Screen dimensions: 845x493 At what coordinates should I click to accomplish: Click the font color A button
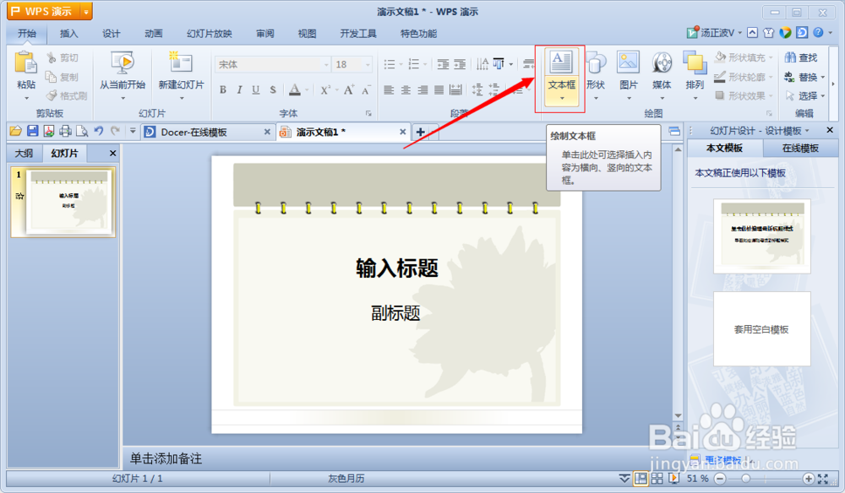click(x=294, y=89)
